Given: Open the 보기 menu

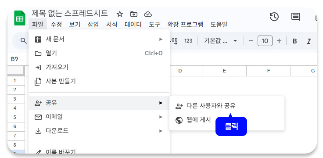Looking at the screenshot, I should pyautogui.click(x=75, y=25).
